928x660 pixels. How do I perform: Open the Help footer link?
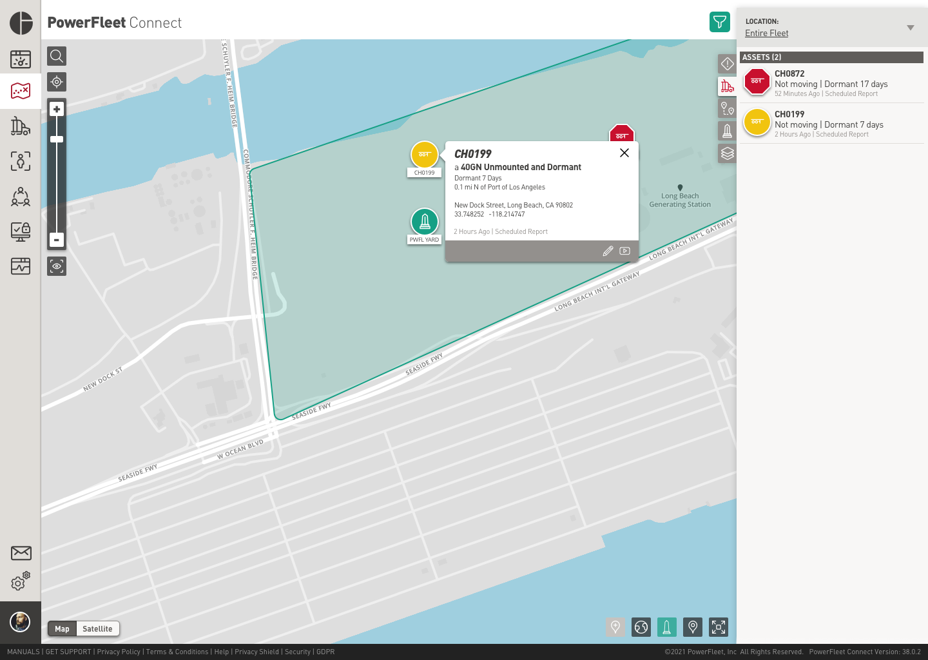click(222, 652)
